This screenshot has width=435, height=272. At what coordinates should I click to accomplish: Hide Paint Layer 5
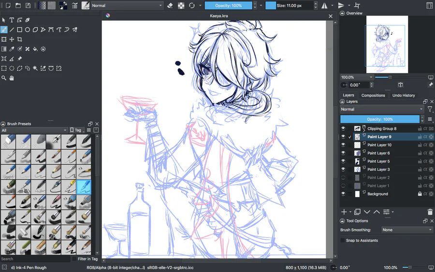pos(343,161)
